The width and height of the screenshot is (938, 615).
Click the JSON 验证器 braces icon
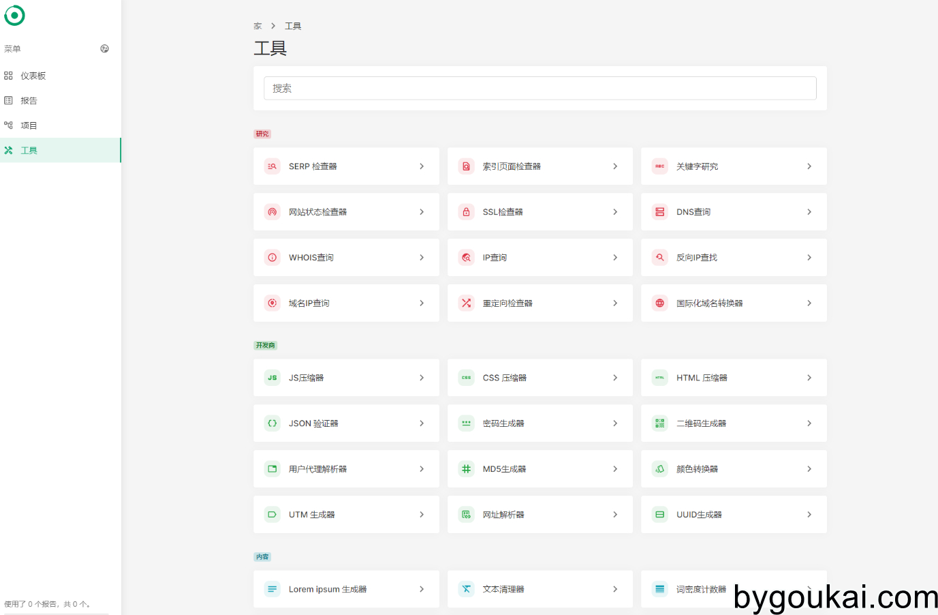point(272,423)
